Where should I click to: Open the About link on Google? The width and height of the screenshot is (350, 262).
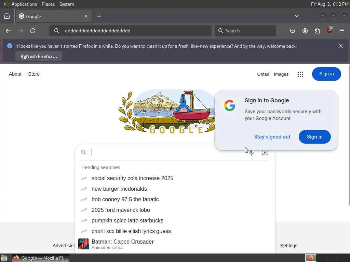(x=15, y=74)
